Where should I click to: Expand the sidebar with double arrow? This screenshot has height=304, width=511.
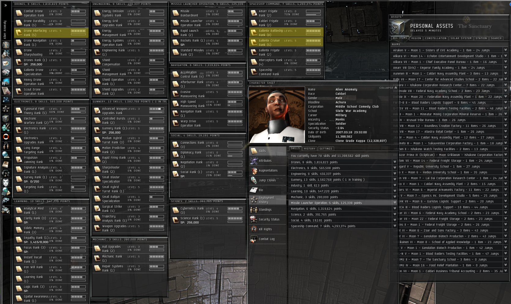tap(6, 5)
